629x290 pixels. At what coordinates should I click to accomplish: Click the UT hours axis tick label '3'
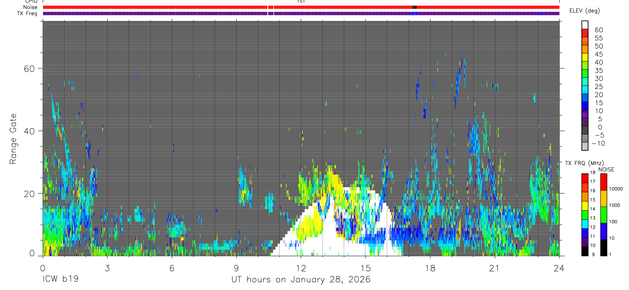tap(108, 269)
